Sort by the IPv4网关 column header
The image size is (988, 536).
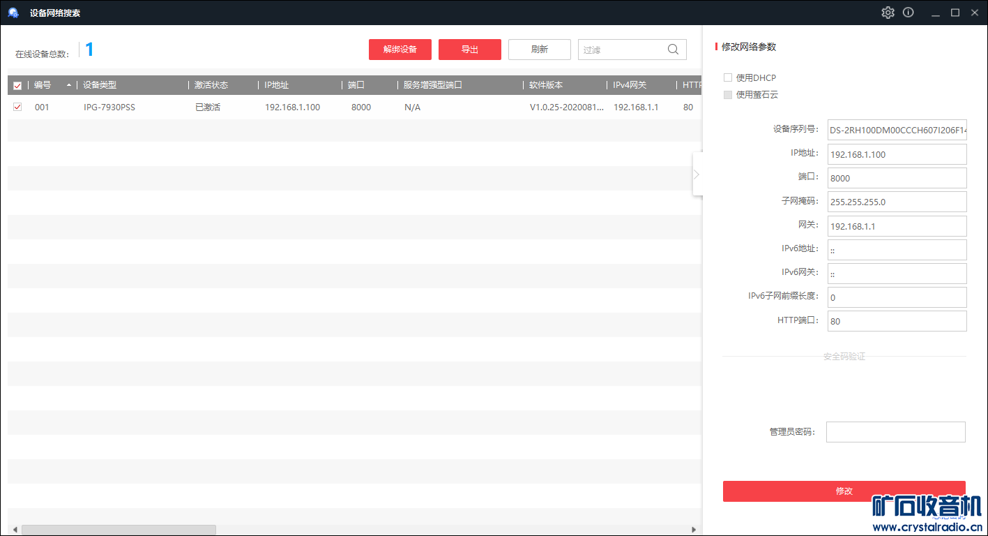[x=630, y=85]
